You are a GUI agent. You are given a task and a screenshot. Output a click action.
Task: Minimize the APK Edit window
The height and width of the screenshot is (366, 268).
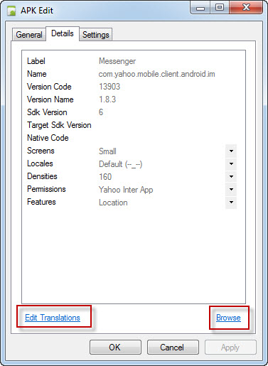coord(200,9)
